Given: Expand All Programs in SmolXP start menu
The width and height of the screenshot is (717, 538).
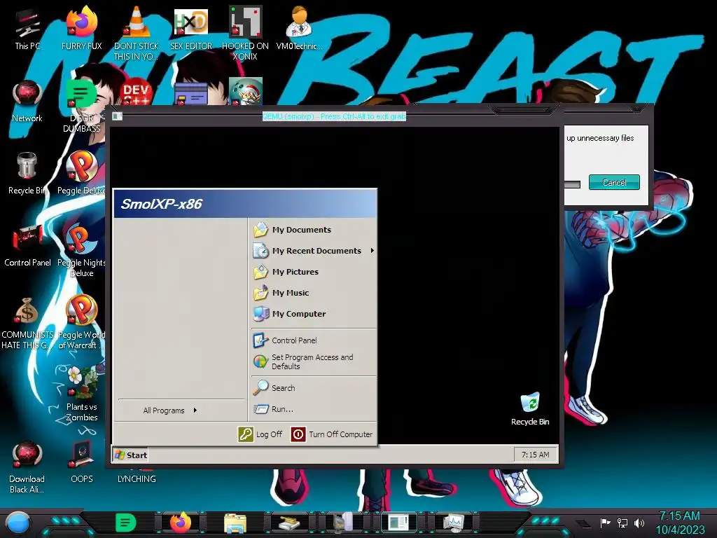Looking at the screenshot, I should tap(170, 411).
